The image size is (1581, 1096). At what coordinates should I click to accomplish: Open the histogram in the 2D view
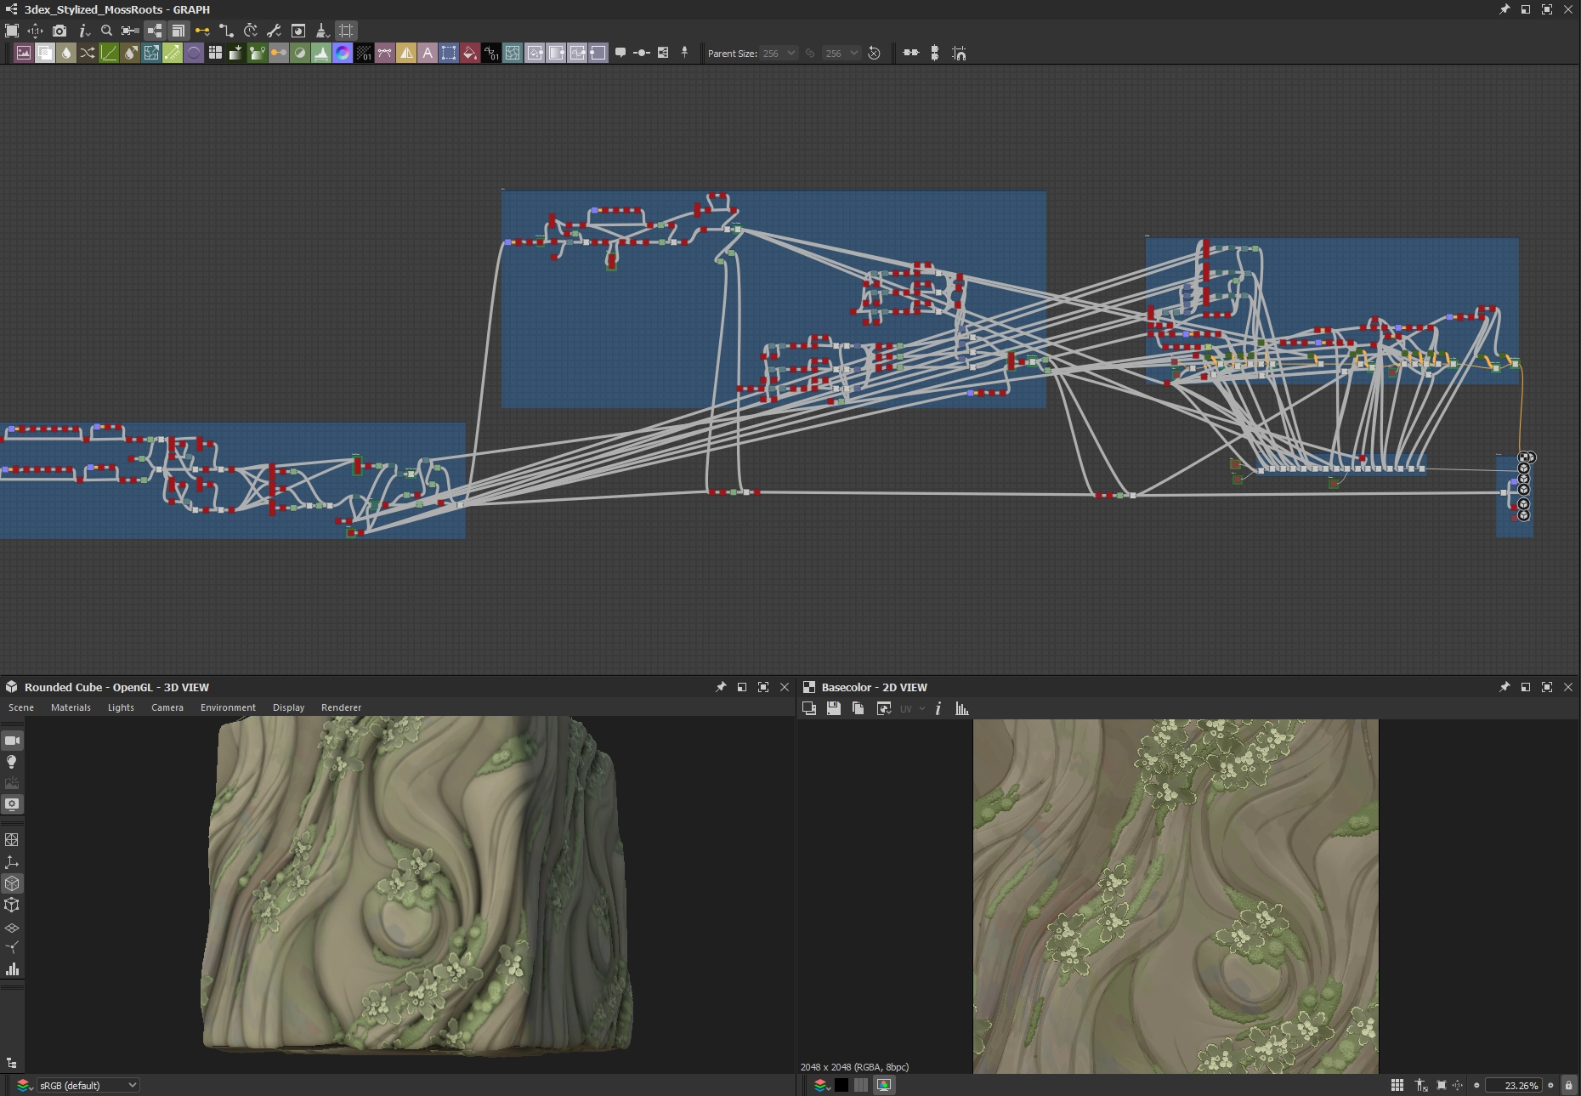962,708
